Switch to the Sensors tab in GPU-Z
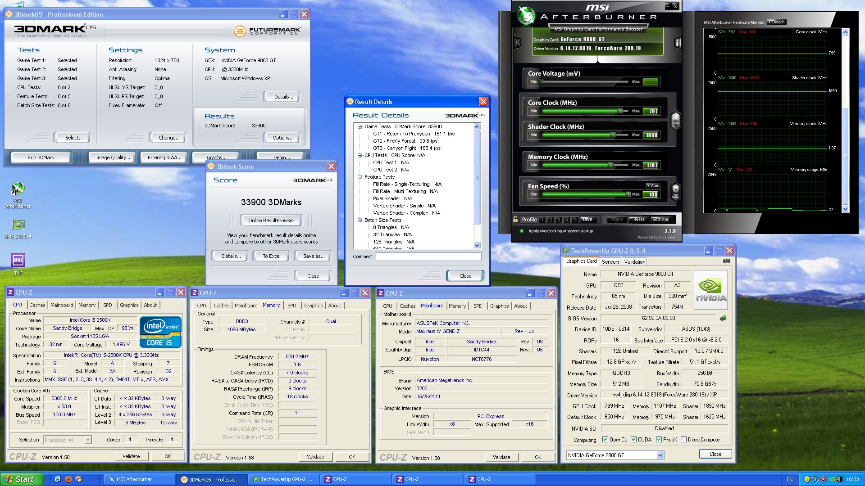 click(x=610, y=262)
